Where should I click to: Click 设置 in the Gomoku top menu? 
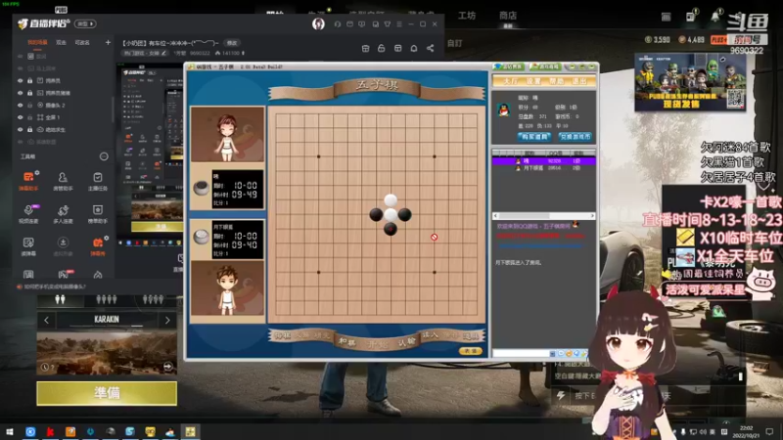tap(533, 81)
